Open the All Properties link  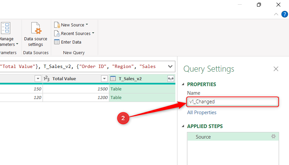pyautogui.click(x=201, y=113)
